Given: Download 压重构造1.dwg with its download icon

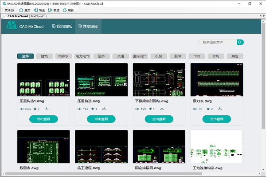Looking at the screenshot, I should click(47, 108).
